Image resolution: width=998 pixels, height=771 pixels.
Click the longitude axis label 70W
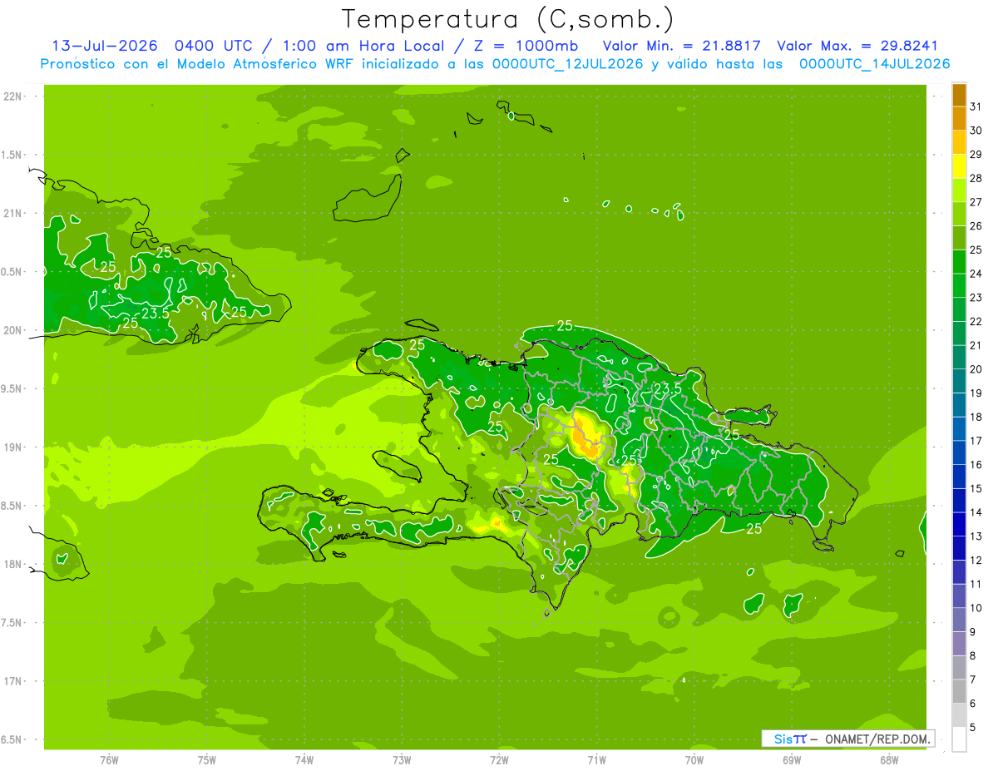694,759
